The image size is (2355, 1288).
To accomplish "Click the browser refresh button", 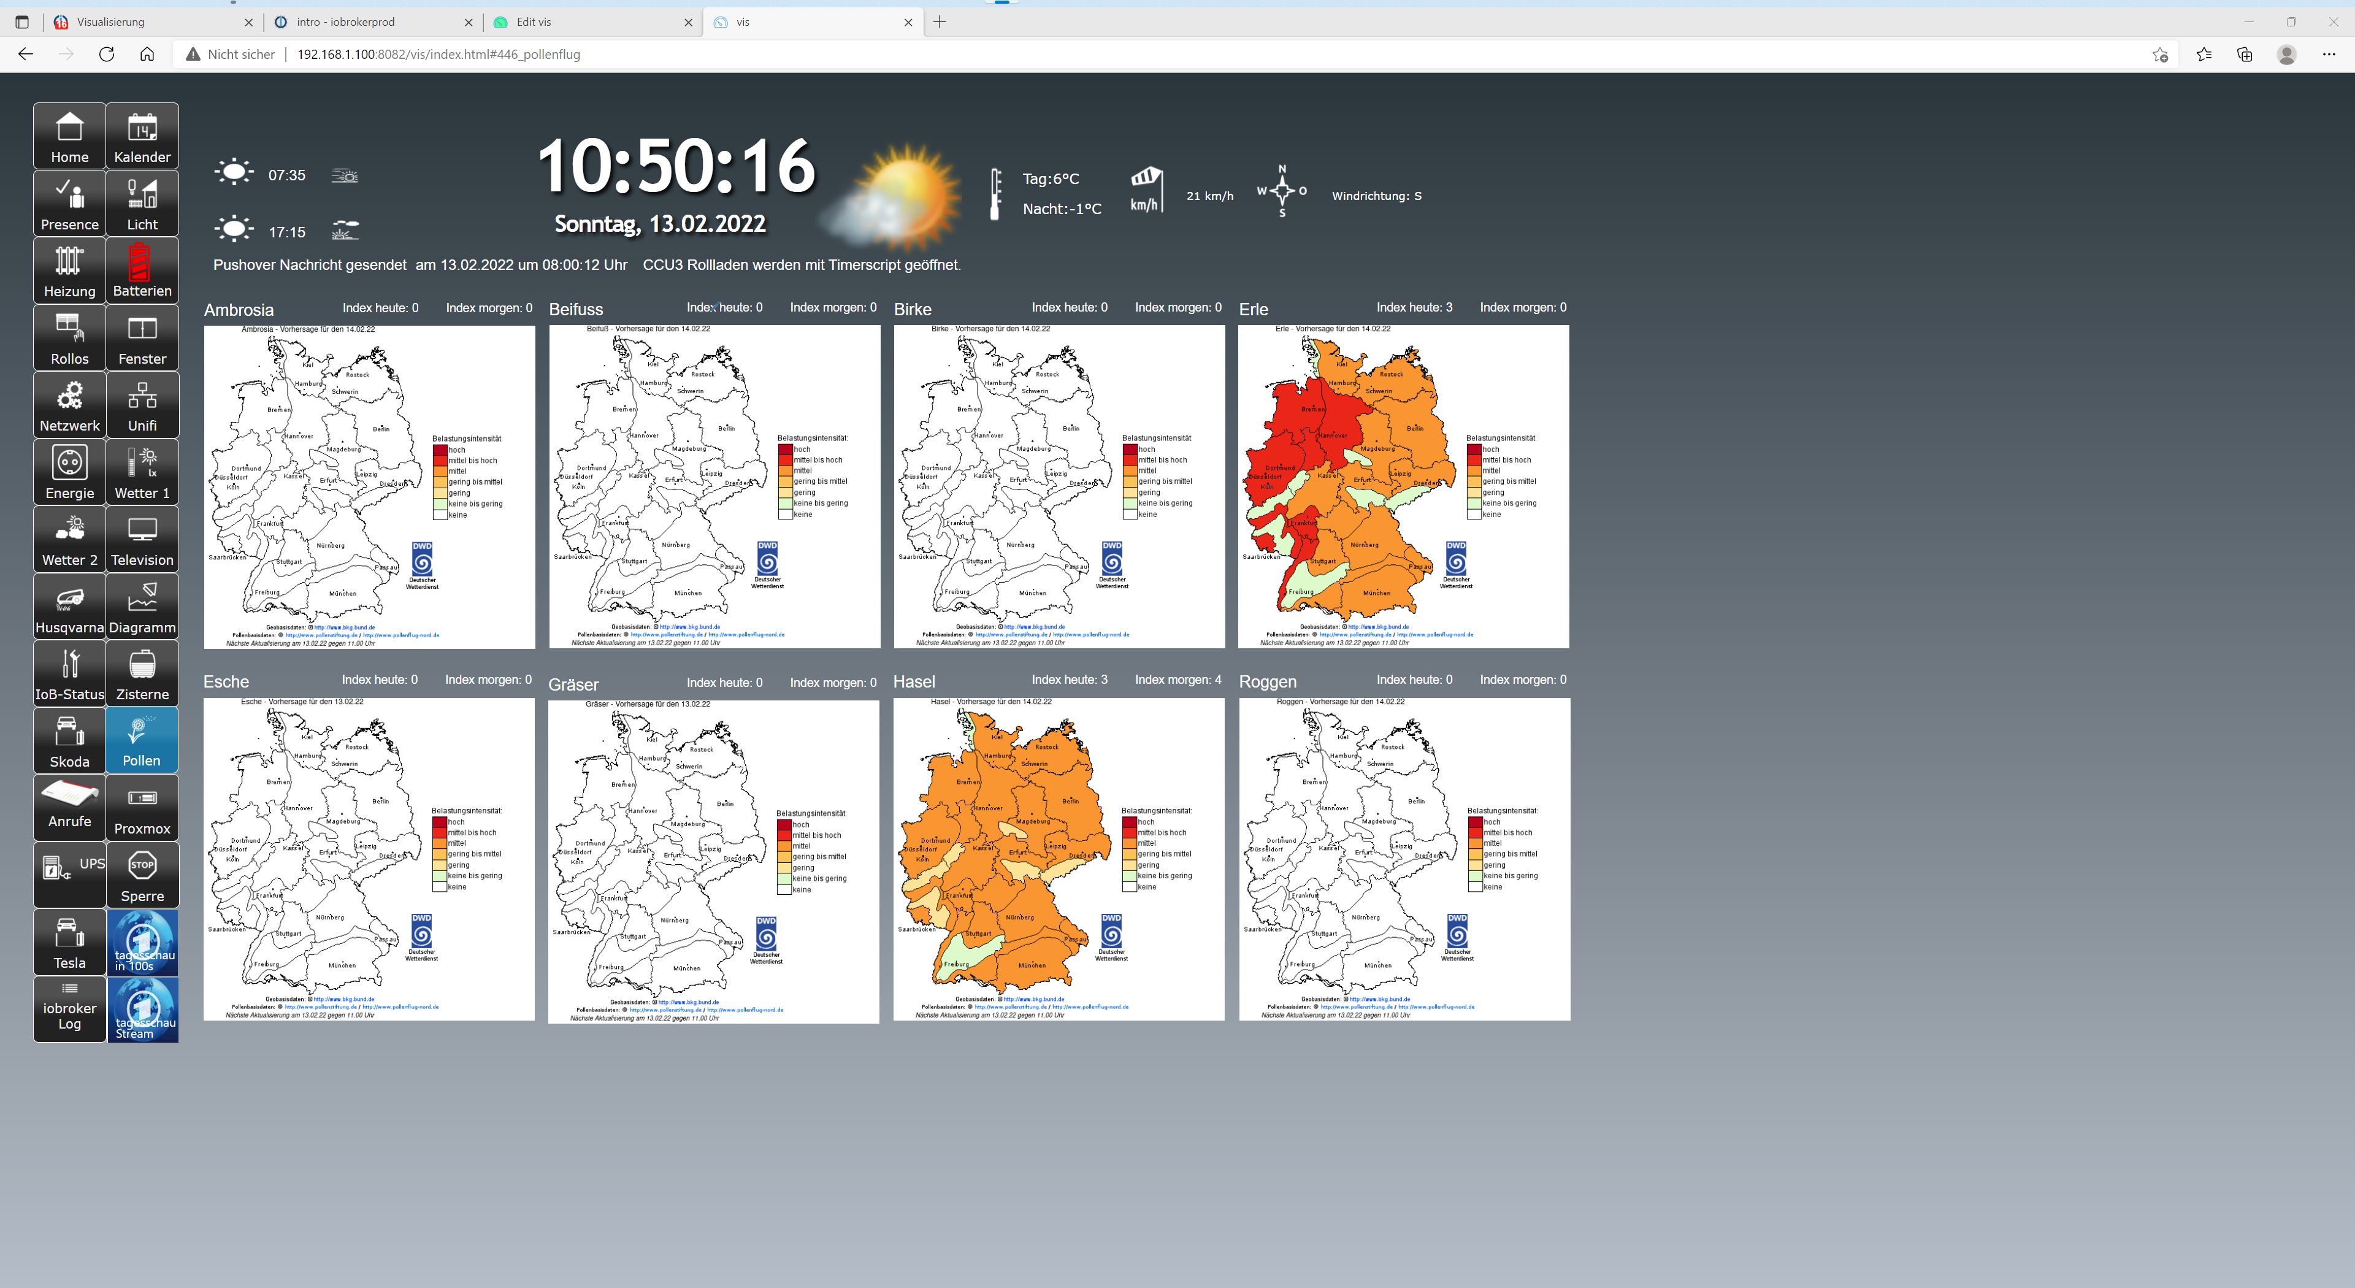I will coord(107,54).
